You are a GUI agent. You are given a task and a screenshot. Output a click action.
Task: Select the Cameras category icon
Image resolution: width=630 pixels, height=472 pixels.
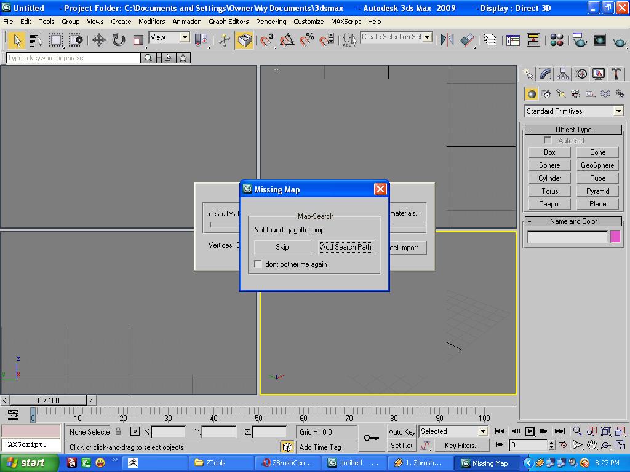(x=576, y=94)
